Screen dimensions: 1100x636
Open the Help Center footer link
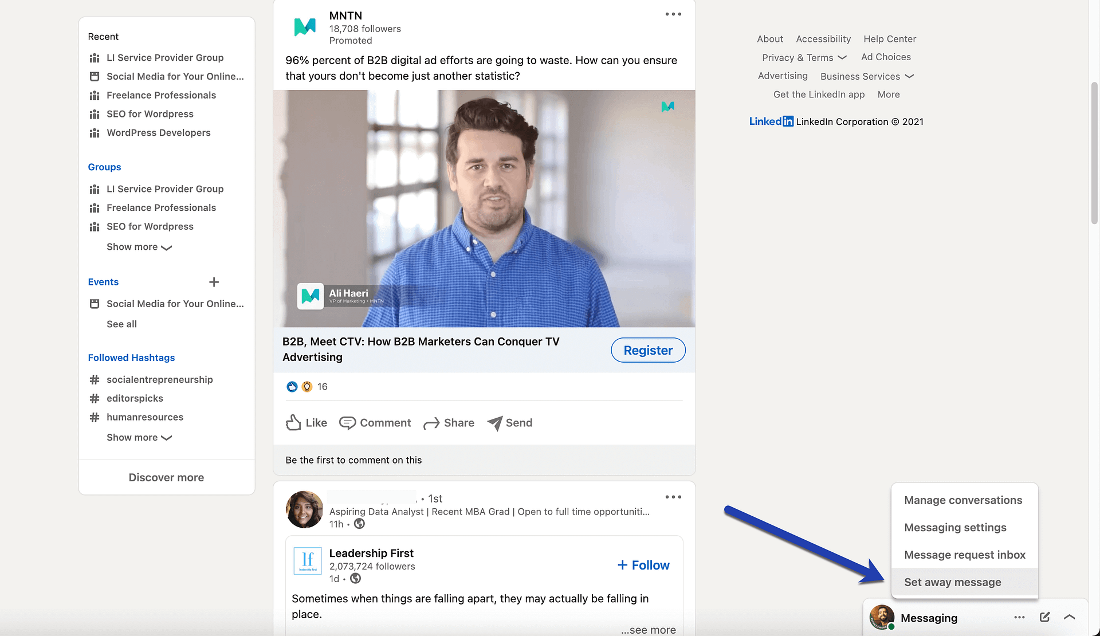[x=890, y=39]
